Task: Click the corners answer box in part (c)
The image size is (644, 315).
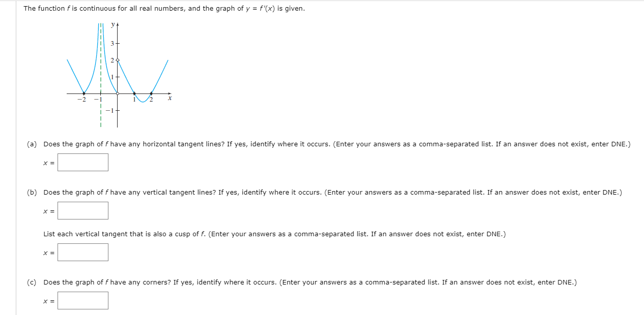Action: click(x=83, y=300)
